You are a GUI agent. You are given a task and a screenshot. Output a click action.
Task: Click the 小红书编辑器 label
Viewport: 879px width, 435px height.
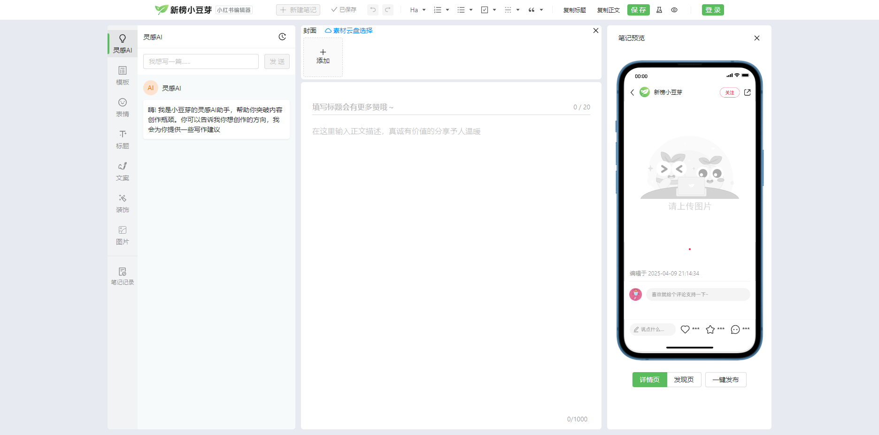234,10
